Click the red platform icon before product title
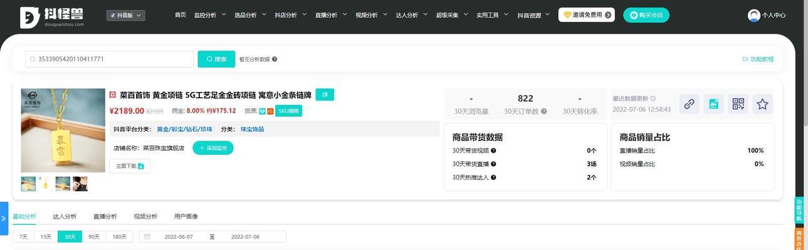The image size is (808, 250). pyautogui.click(x=113, y=95)
